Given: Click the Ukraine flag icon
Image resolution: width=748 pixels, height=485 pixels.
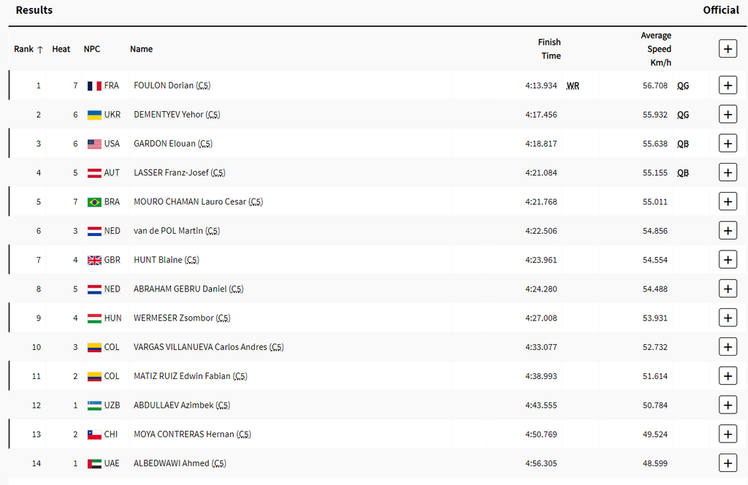Looking at the screenshot, I should [94, 115].
